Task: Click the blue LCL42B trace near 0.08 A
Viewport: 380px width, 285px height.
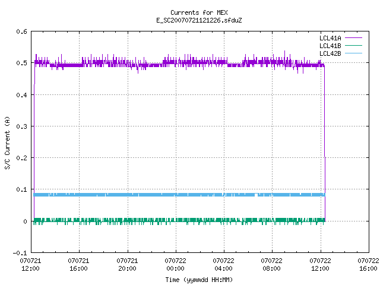Action: coord(179,195)
